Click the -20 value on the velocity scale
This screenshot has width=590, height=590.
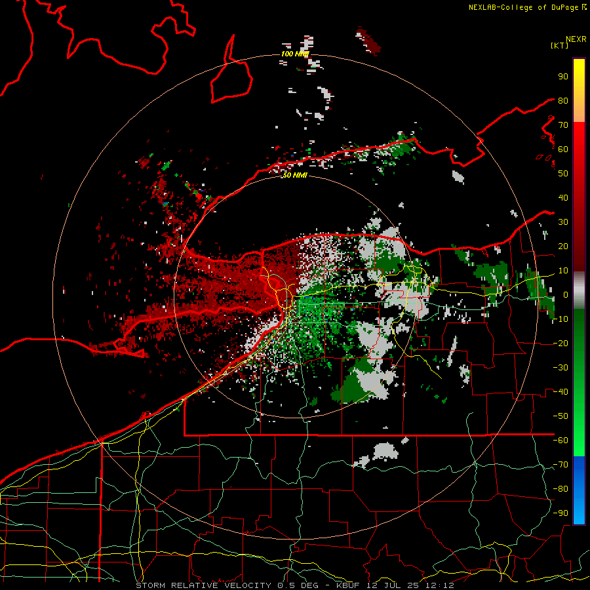(x=560, y=343)
